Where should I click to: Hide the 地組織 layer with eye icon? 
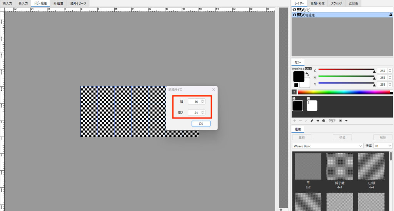[x=294, y=15]
